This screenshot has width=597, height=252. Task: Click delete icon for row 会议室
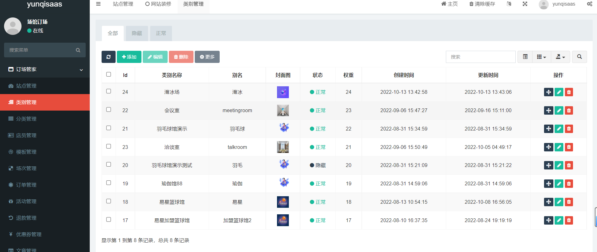(569, 110)
